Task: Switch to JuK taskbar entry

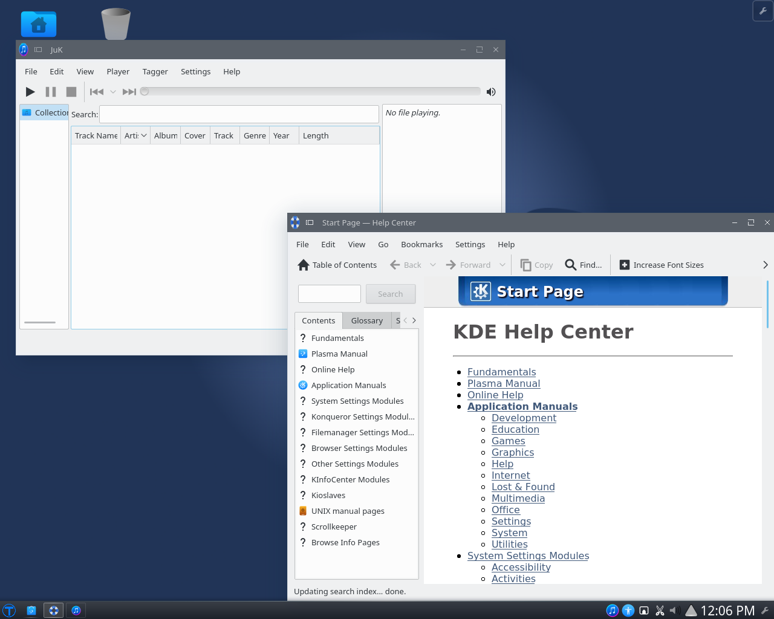Action: 76,611
